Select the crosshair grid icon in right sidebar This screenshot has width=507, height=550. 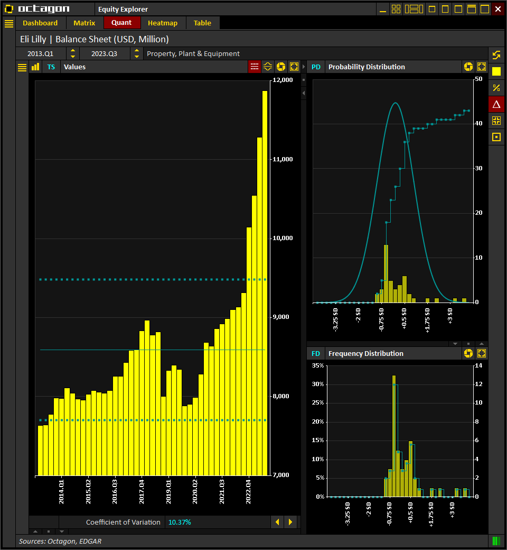(496, 121)
